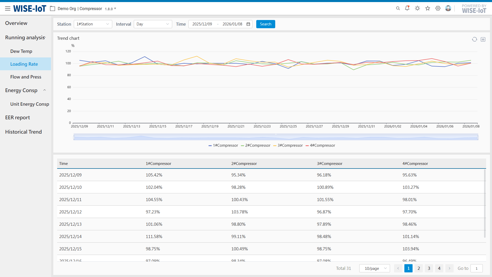Toggle the theme brightness icon
This screenshot has height=277, width=492.
click(417, 8)
